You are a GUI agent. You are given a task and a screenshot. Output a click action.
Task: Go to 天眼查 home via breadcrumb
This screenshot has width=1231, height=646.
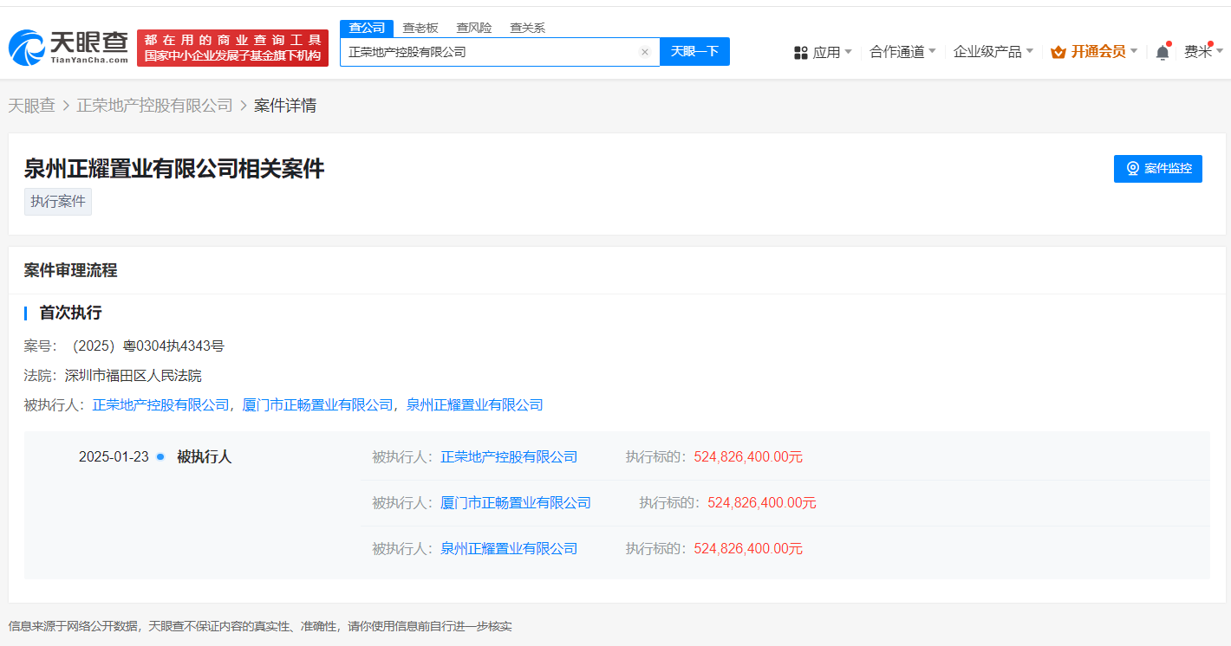point(32,106)
